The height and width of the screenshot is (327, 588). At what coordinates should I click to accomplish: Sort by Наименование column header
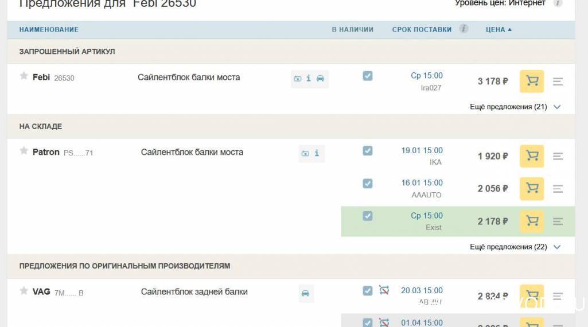click(x=49, y=29)
